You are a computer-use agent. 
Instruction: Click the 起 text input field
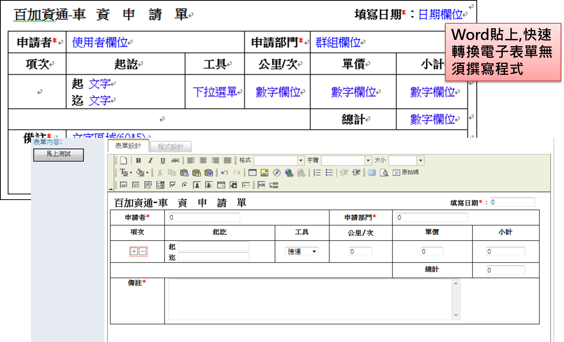coord(214,246)
